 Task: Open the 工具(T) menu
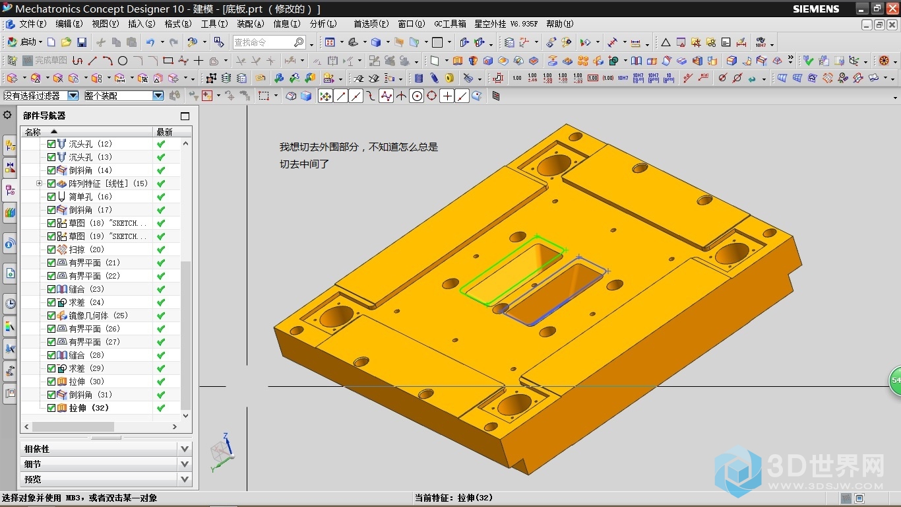pos(214,24)
